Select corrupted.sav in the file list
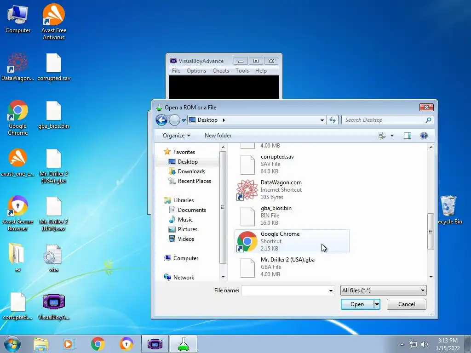 click(x=292, y=164)
